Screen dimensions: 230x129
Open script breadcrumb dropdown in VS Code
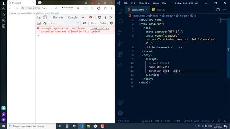(x=183, y=16)
